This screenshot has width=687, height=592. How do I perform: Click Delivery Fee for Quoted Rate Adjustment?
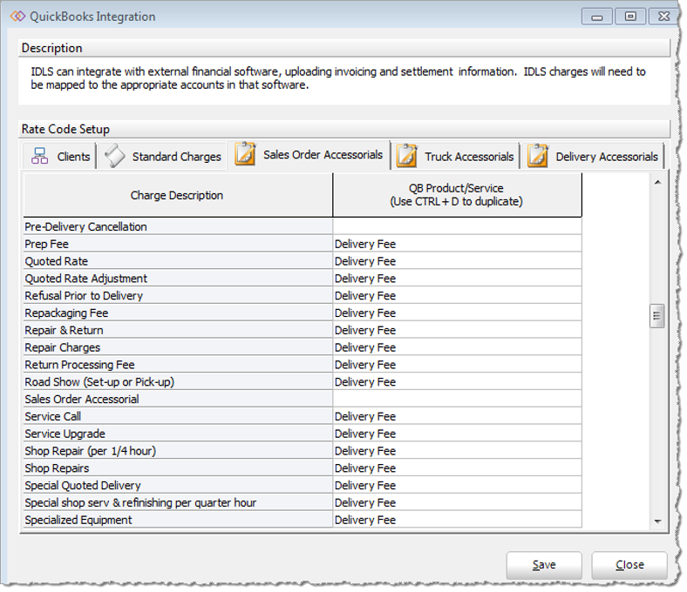[457, 279]
